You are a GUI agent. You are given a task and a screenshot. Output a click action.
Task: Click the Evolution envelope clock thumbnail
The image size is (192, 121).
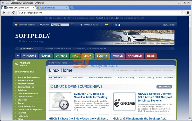60,101
